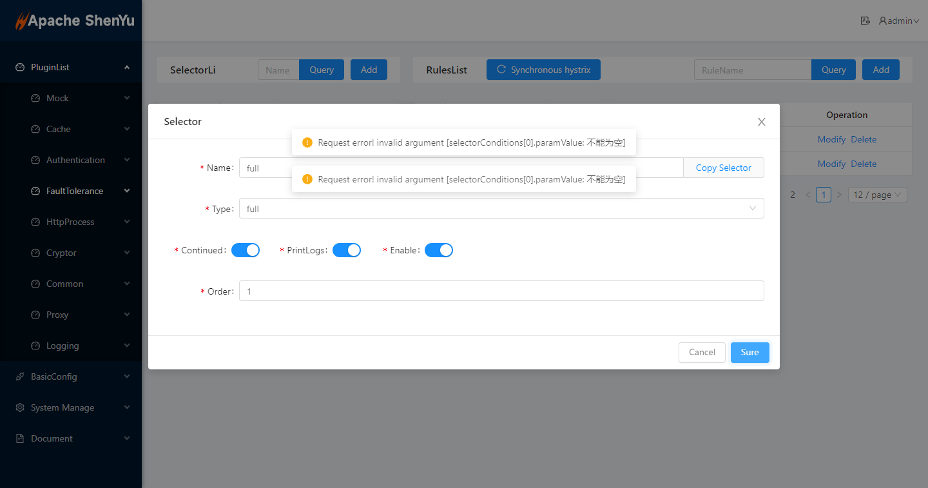Click the Logging menu icon

(35, 346)
